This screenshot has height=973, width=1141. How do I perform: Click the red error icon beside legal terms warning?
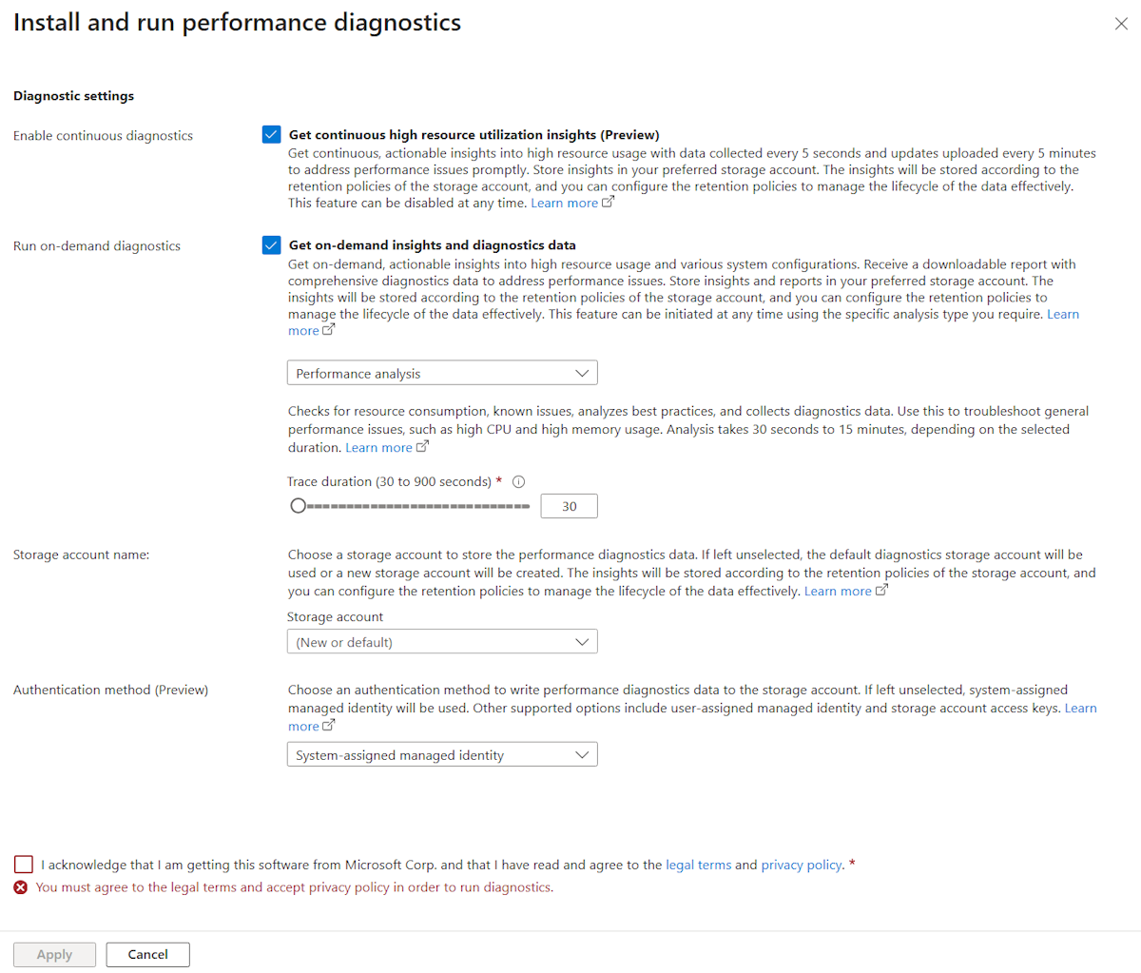21,887
